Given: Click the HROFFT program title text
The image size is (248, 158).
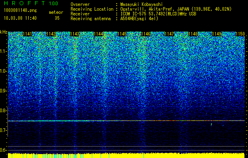Looking at the screenshot, I should [x=25, y=3].
